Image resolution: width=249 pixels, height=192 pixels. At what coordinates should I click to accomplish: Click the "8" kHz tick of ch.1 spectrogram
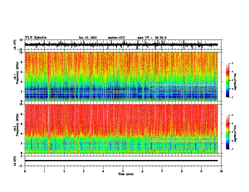22,62
